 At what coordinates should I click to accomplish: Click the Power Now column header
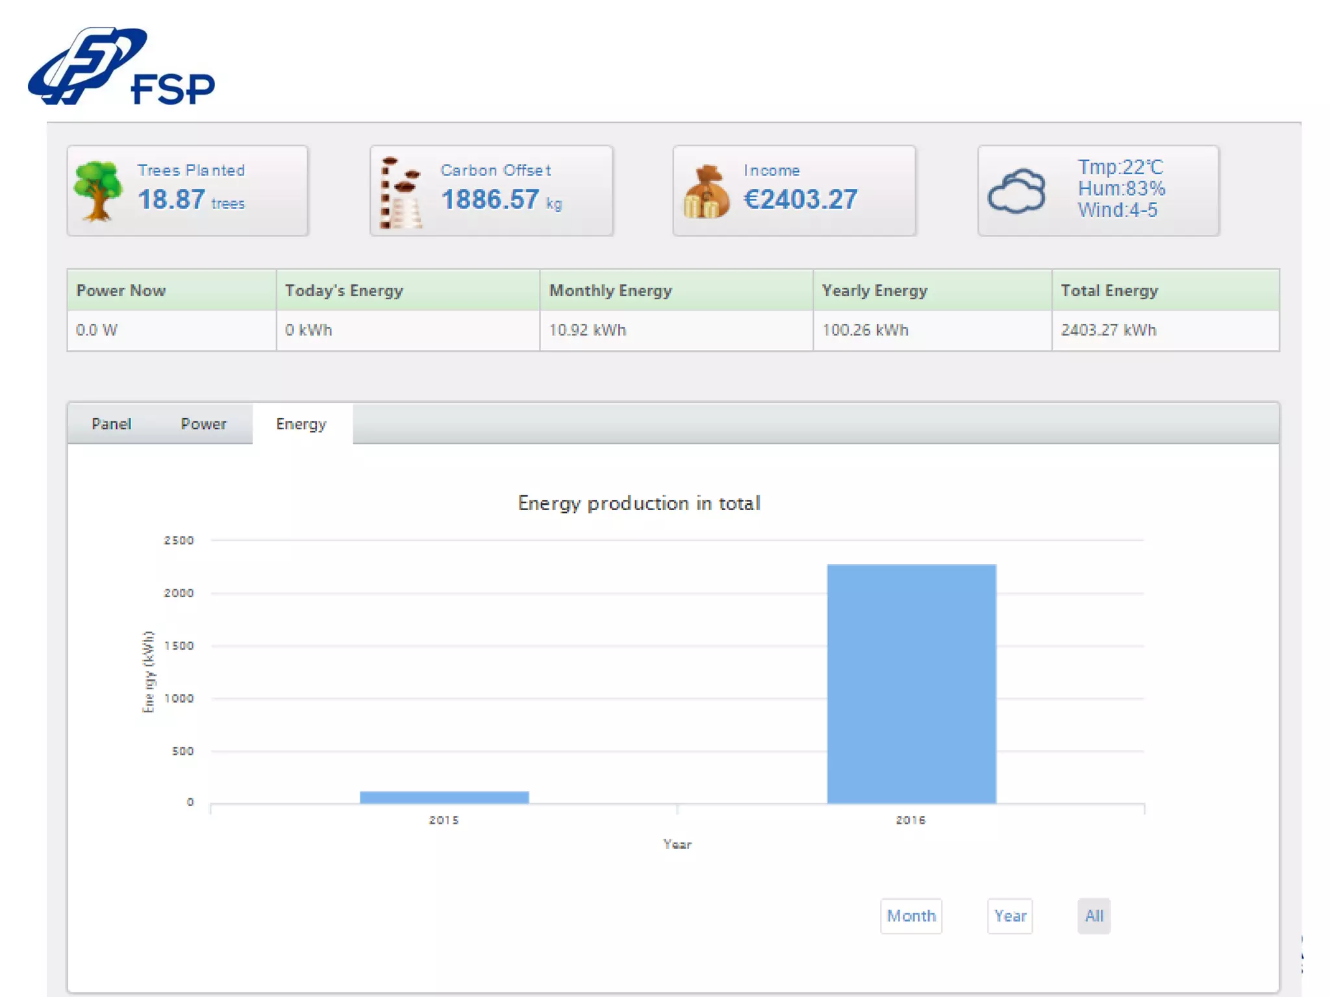coord(121,290)
